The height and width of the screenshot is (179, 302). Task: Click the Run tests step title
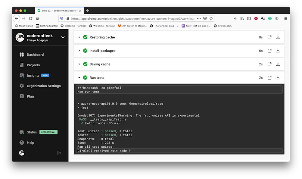pyautogui.click(x=97, y=78)
